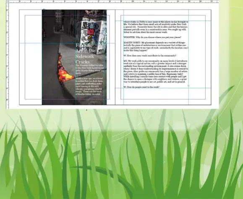Image resolution: width=243 pixels, height=199 pixels.
Task: Click 'The Wooster Collective talks' subheading text
Action: coord(89,69)
